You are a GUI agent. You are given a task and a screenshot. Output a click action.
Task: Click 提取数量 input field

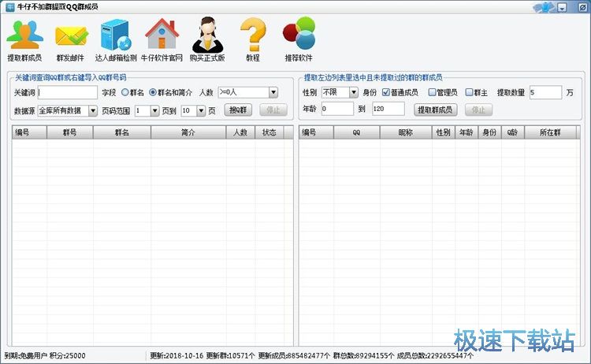[545, 92]
